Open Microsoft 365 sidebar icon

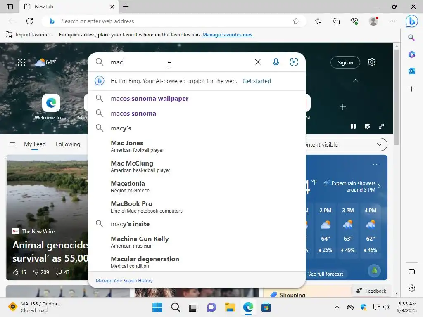click(411, 54)
